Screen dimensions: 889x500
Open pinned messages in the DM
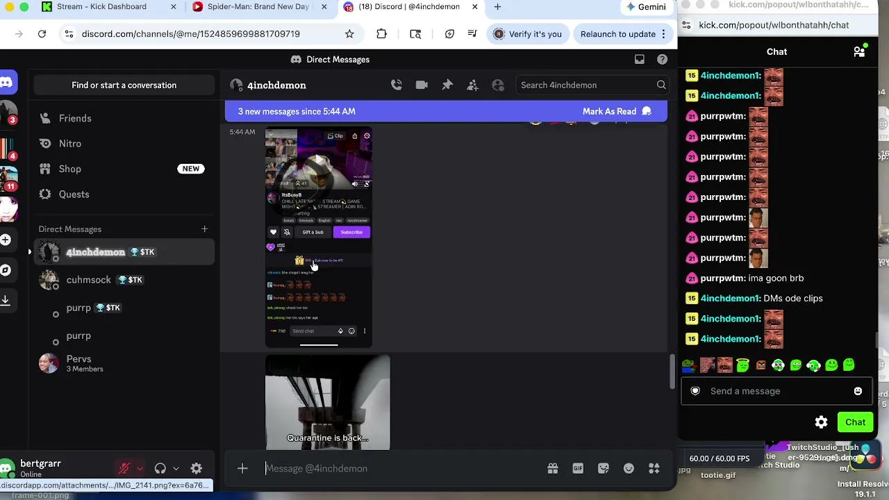pos(447,85)
